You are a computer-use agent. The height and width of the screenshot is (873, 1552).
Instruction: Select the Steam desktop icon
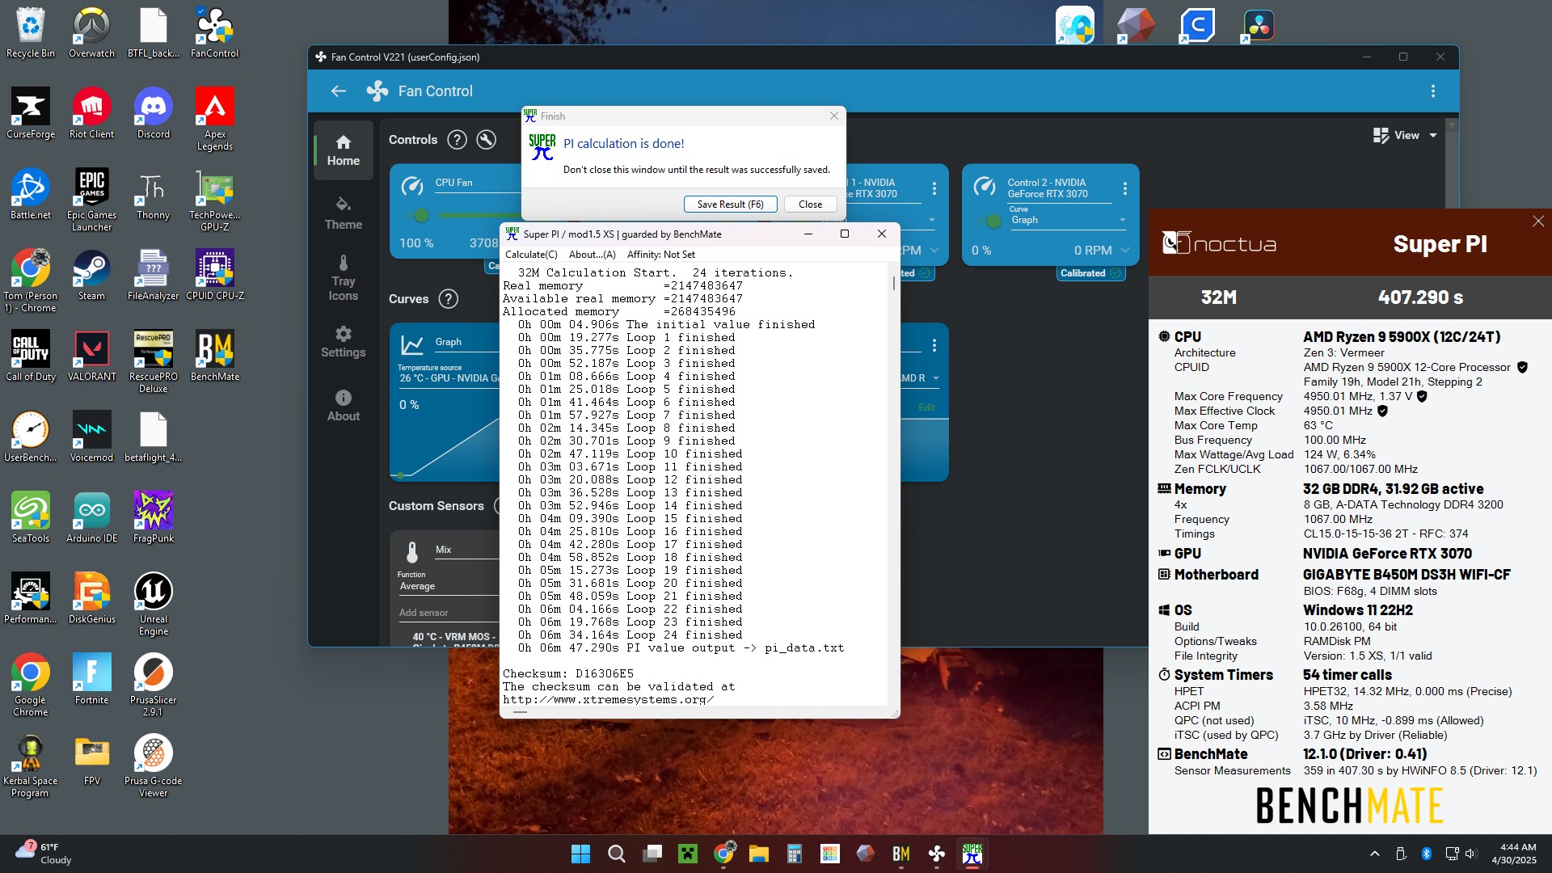pos(91,276)
